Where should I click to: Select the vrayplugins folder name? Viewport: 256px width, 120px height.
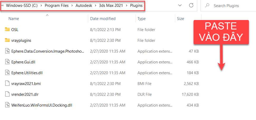coord(21,40)
